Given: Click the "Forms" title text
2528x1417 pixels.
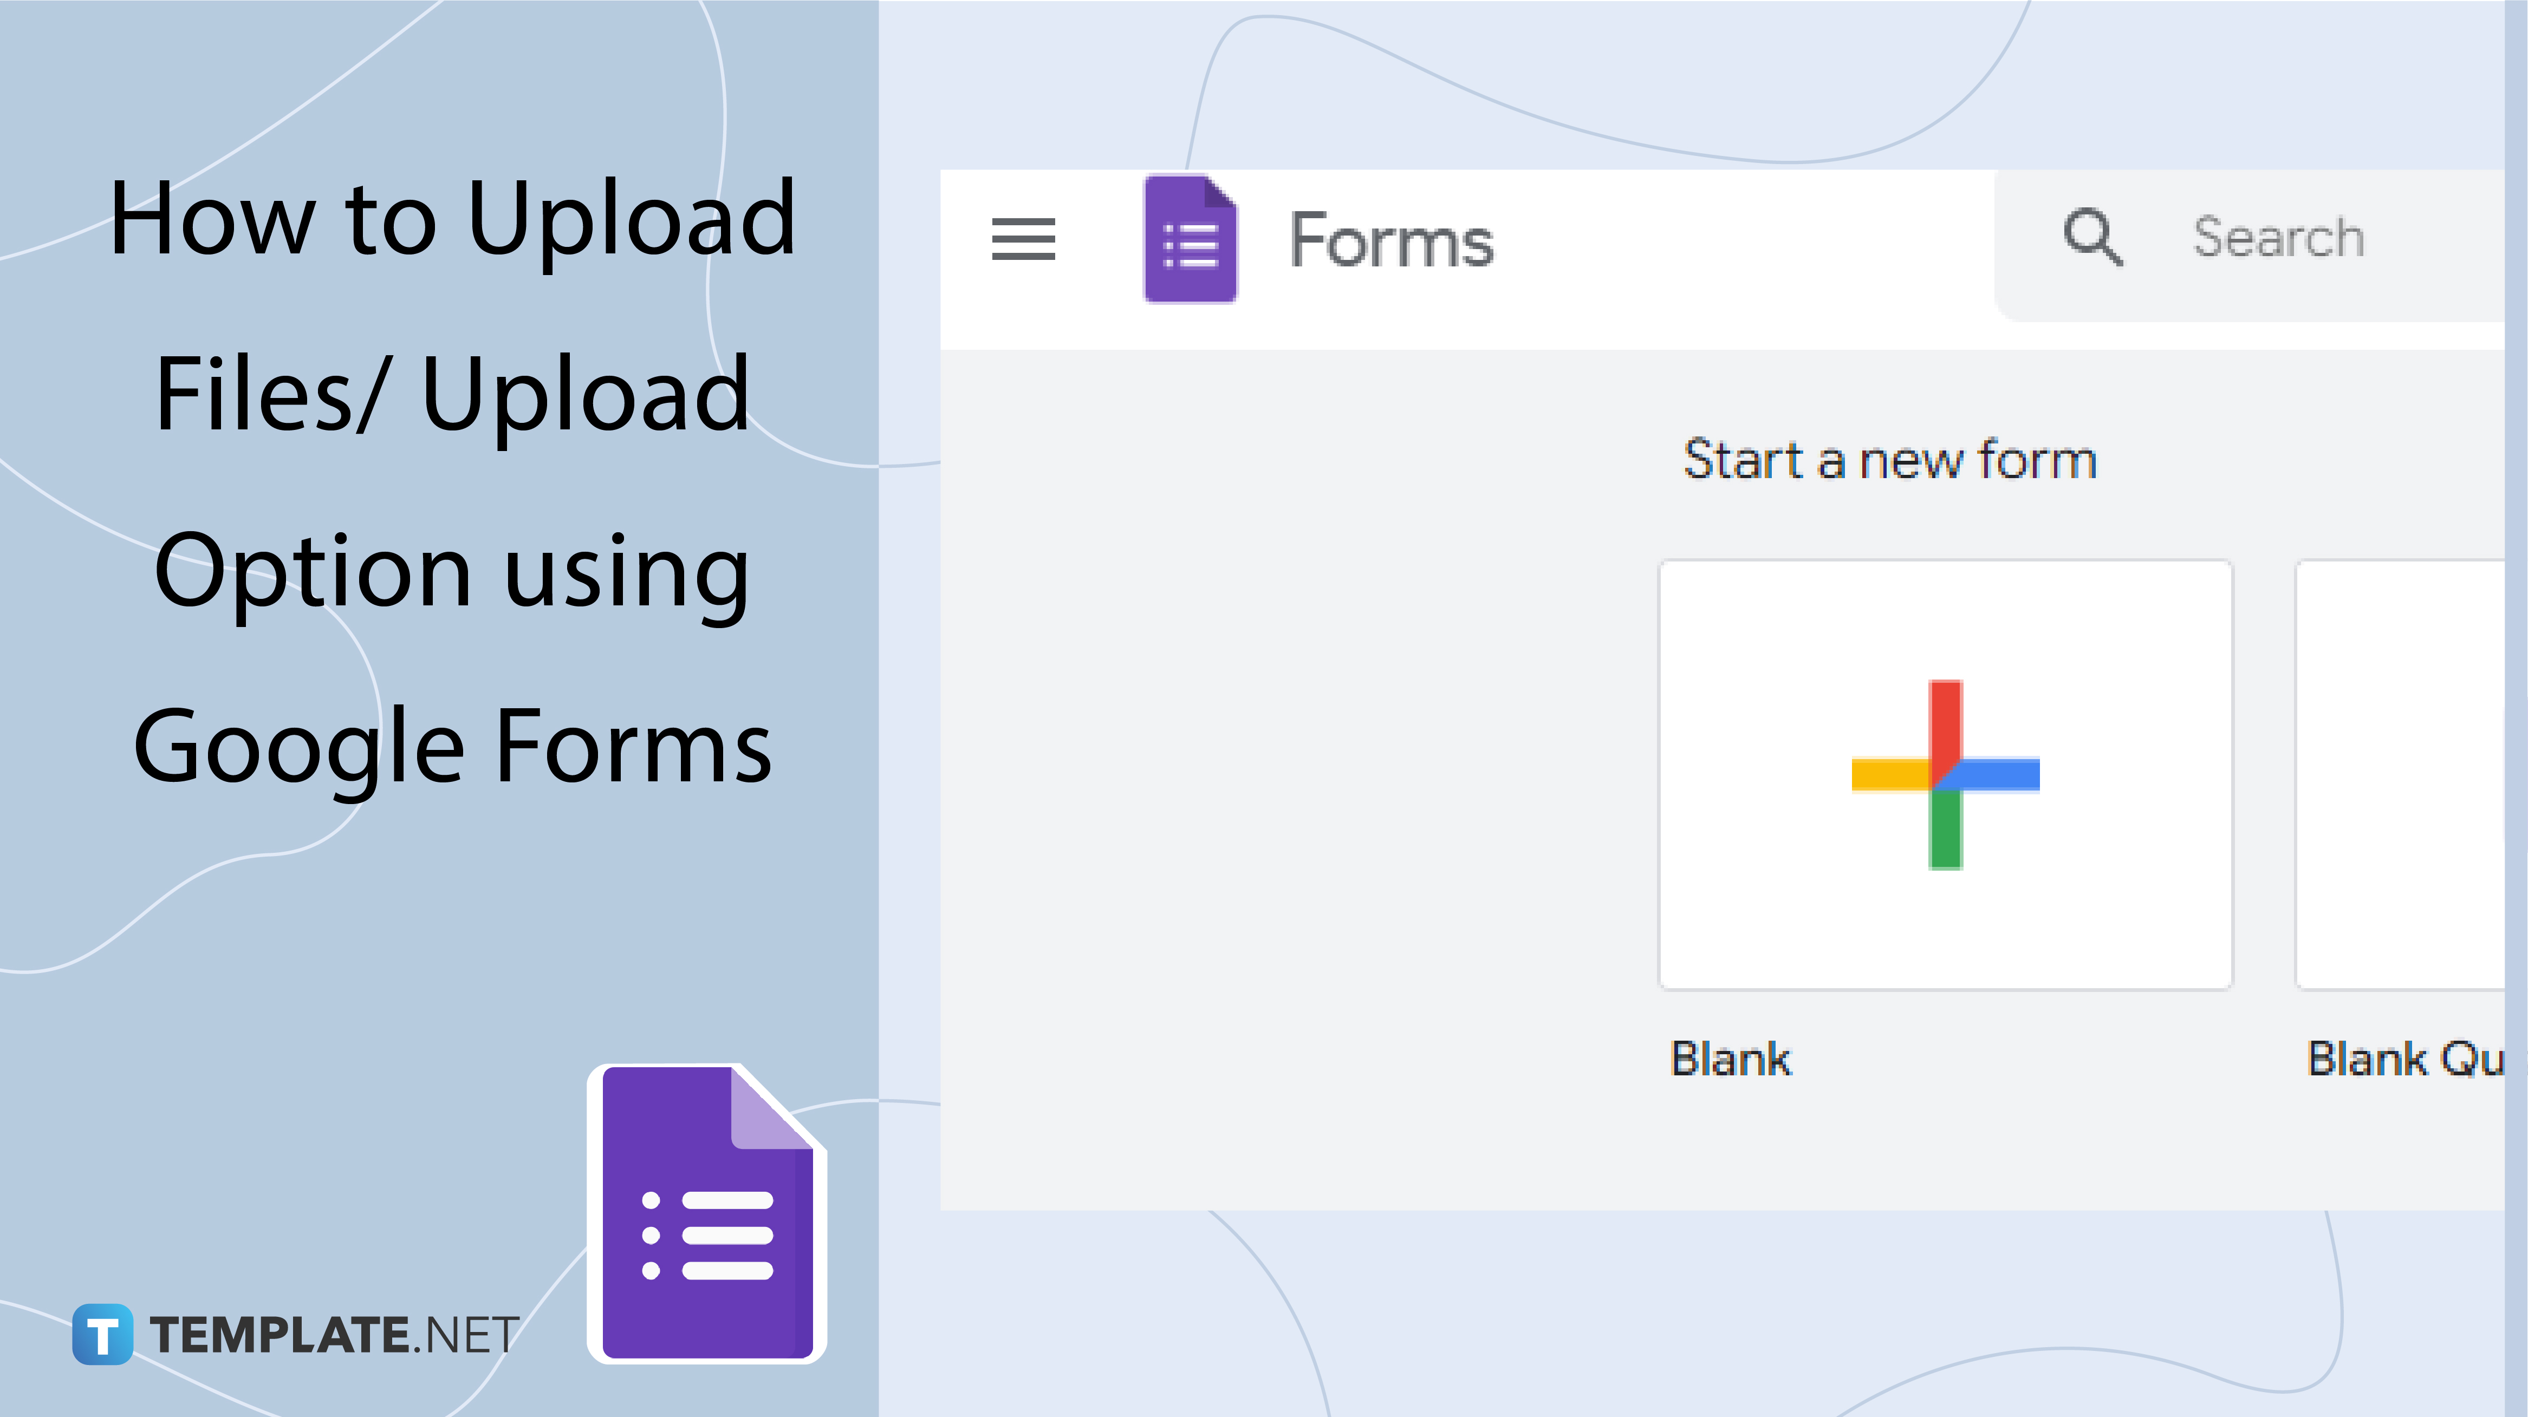Looking at the screenshot, I should [1390, 240].
